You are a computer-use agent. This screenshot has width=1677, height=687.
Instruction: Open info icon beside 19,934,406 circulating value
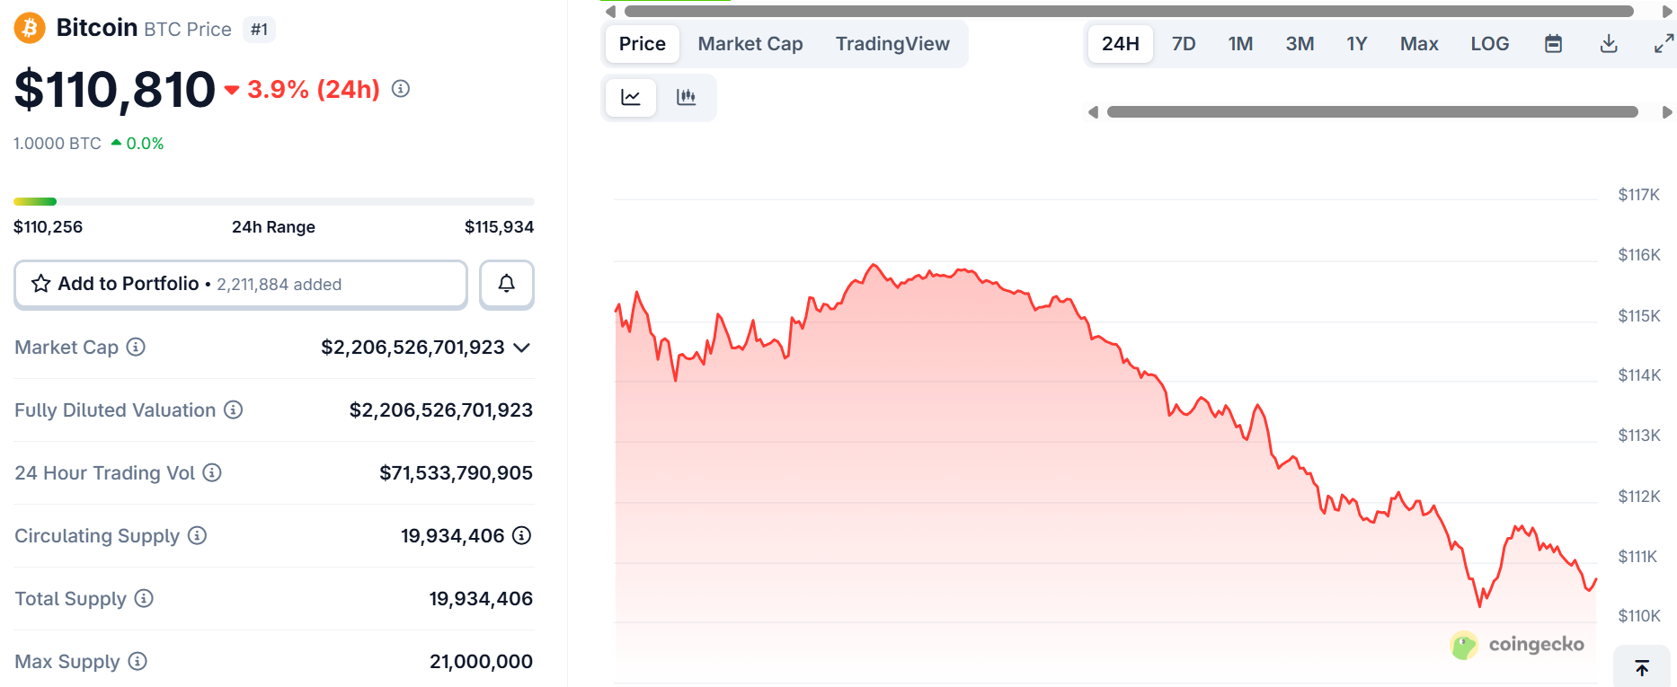coord(521,535)
